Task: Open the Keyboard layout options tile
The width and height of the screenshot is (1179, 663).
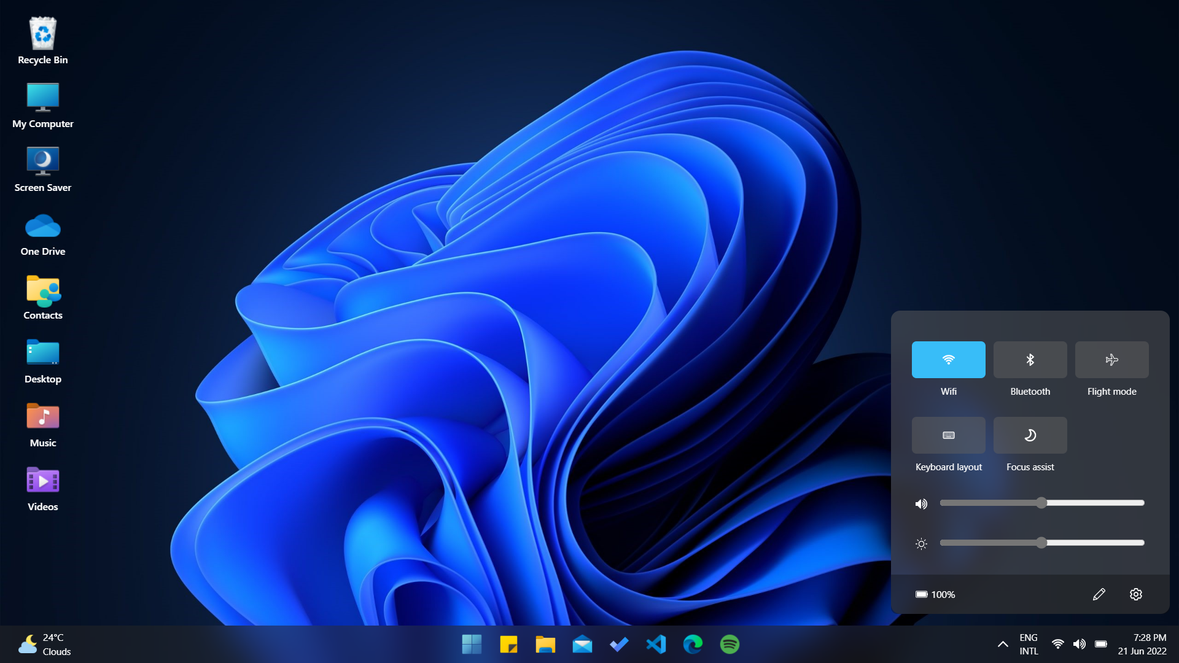Action: point(948,435)
